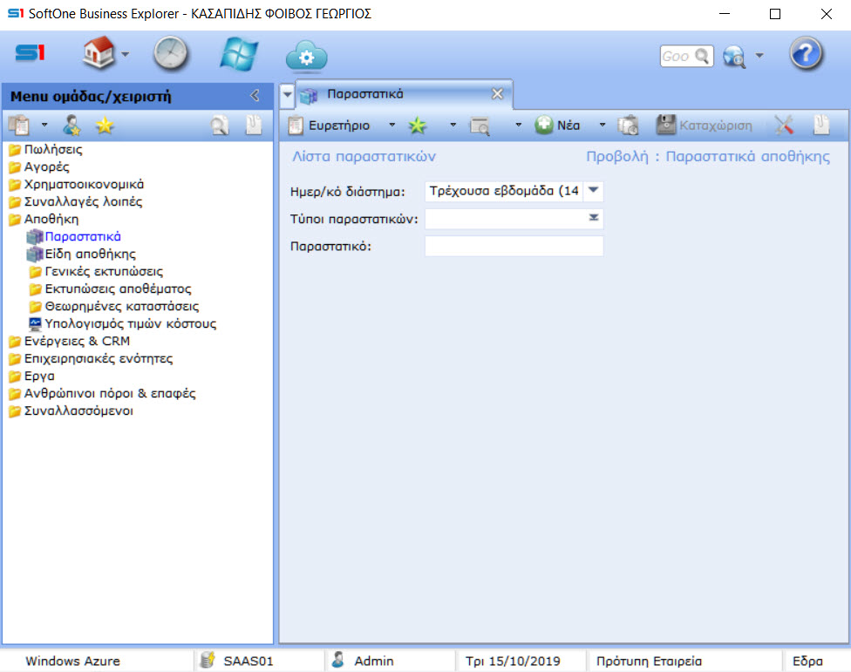Expand the green star dropdown arrow
Image resolution: width=851 pixels, height=672 pixels.
click(453, 125)
